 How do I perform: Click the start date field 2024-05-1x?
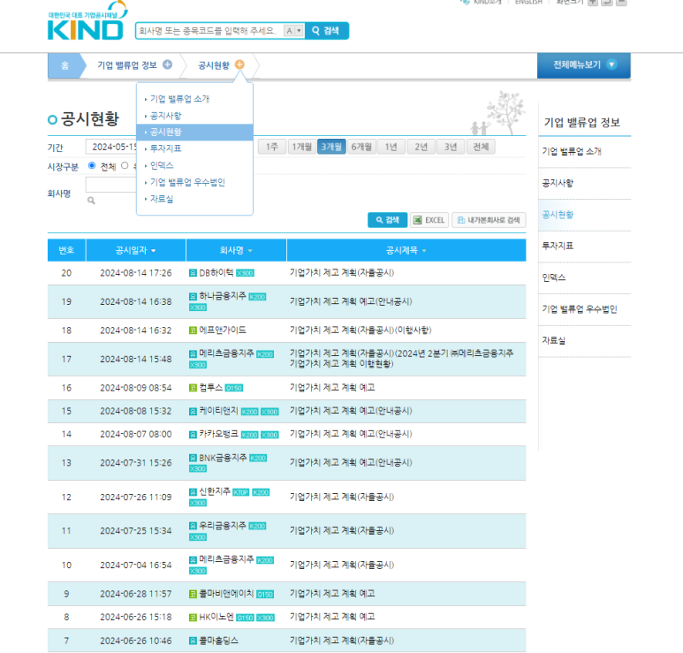click(x=111, y=148)
